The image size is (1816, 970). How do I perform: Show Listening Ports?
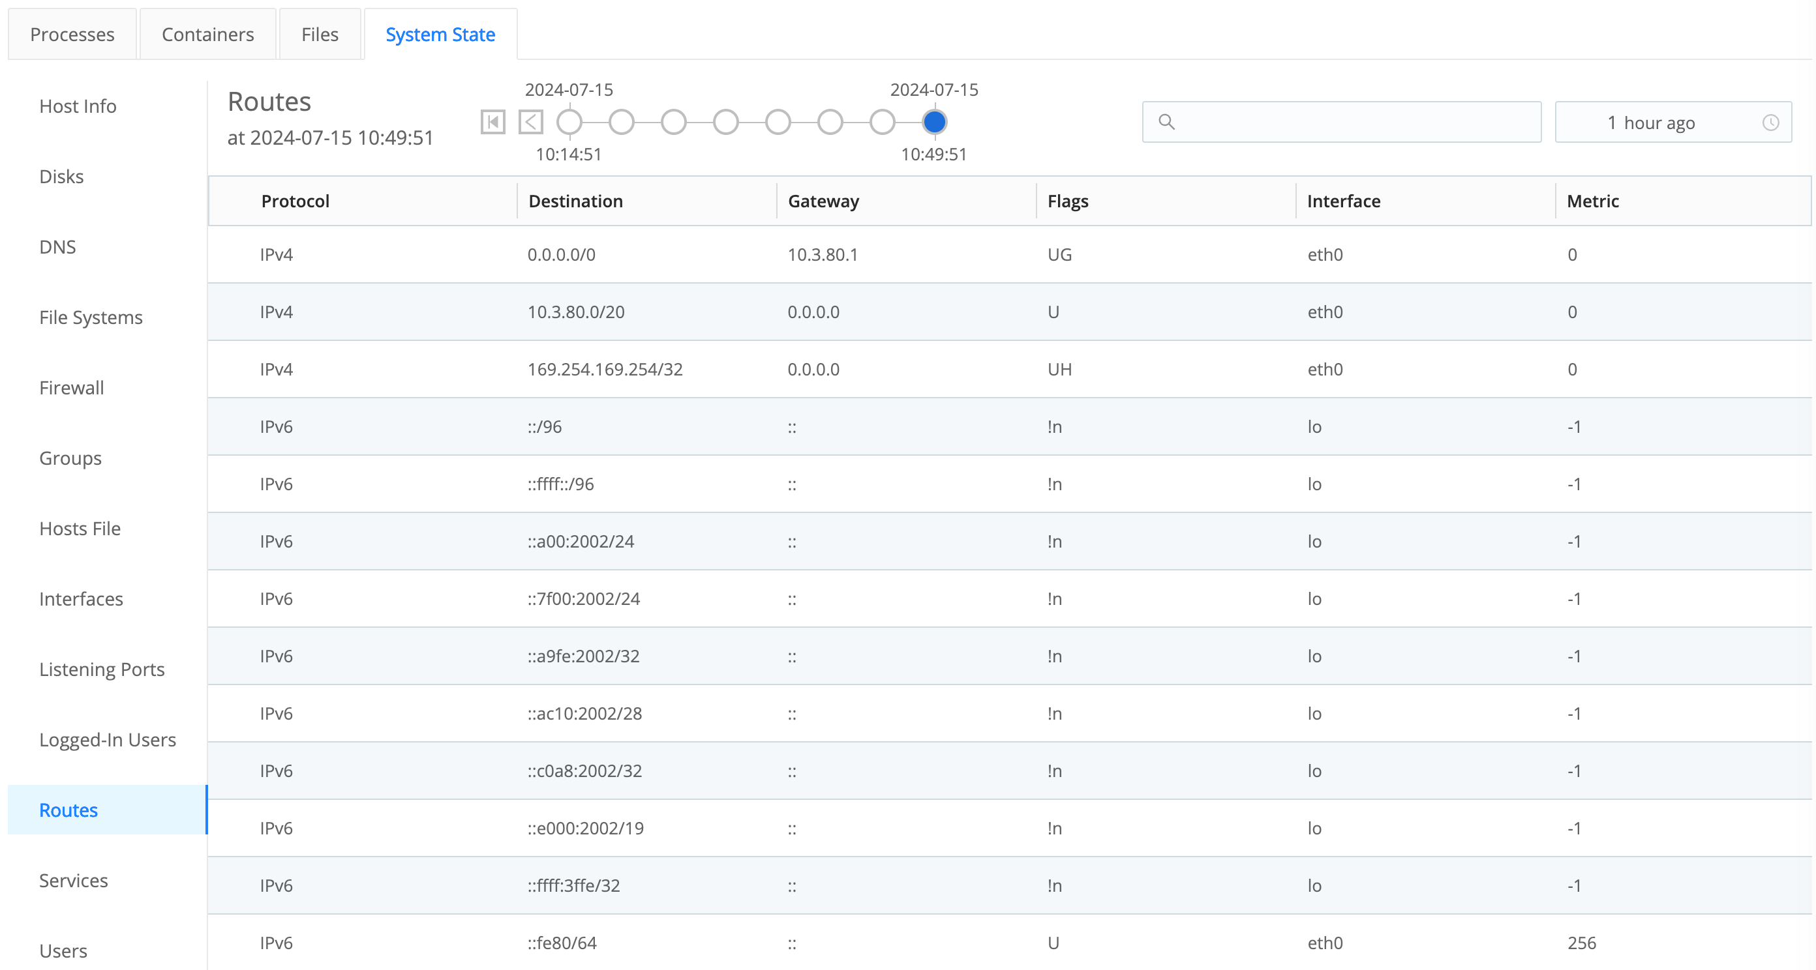pyautogui.click(x=102, y=668)
